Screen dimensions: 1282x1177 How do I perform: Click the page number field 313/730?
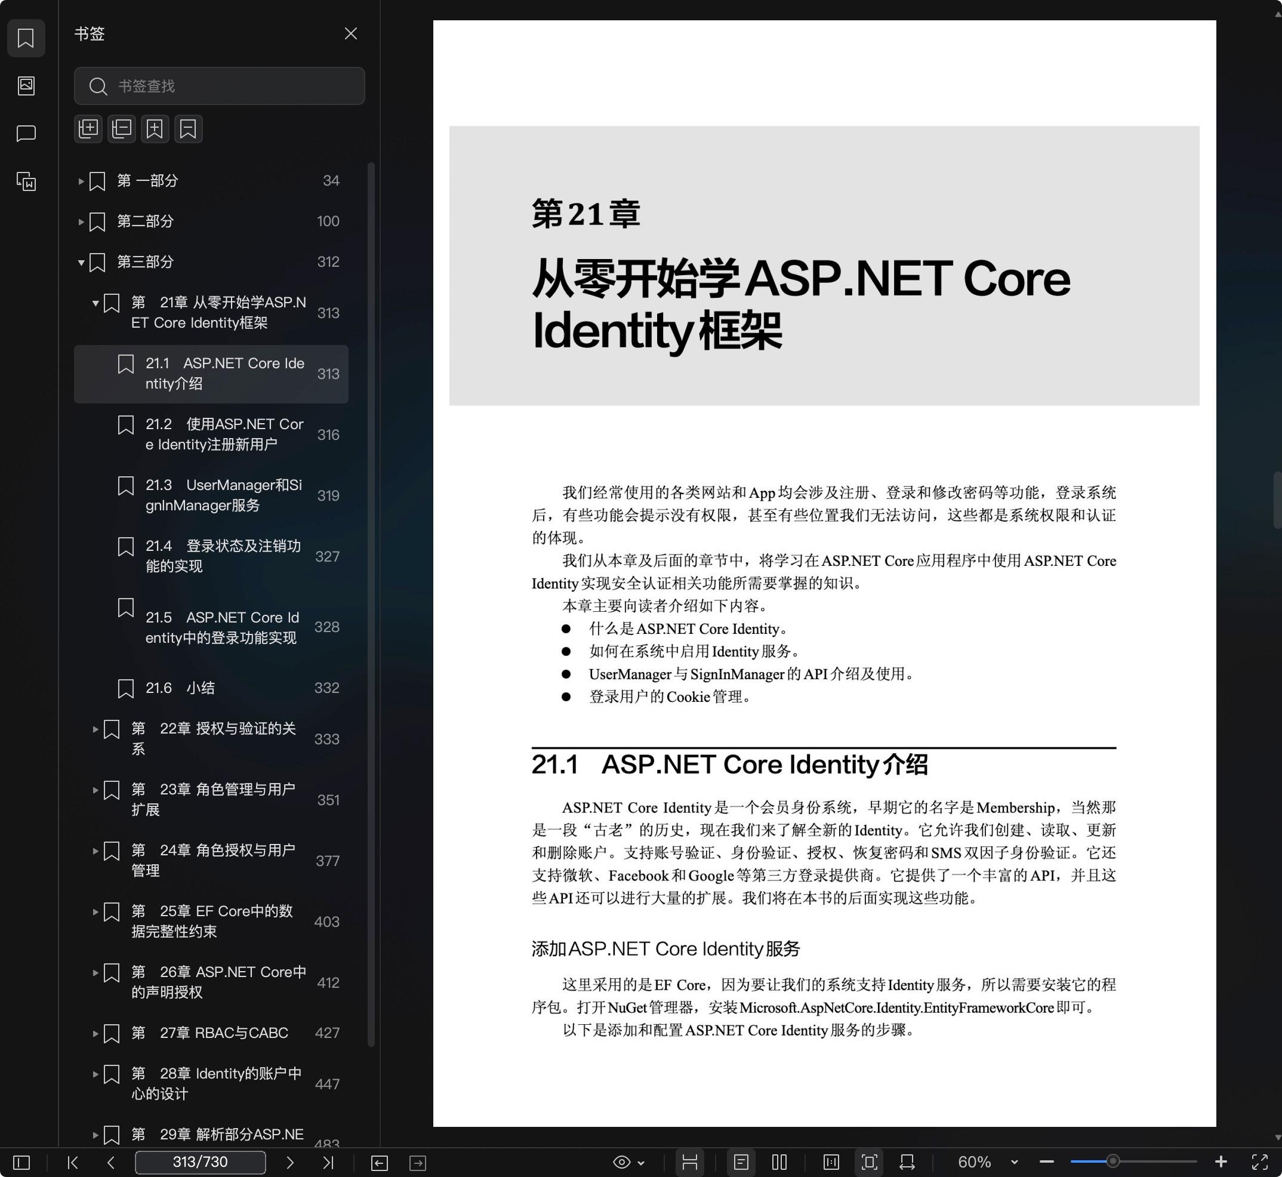click(200, 1162)
